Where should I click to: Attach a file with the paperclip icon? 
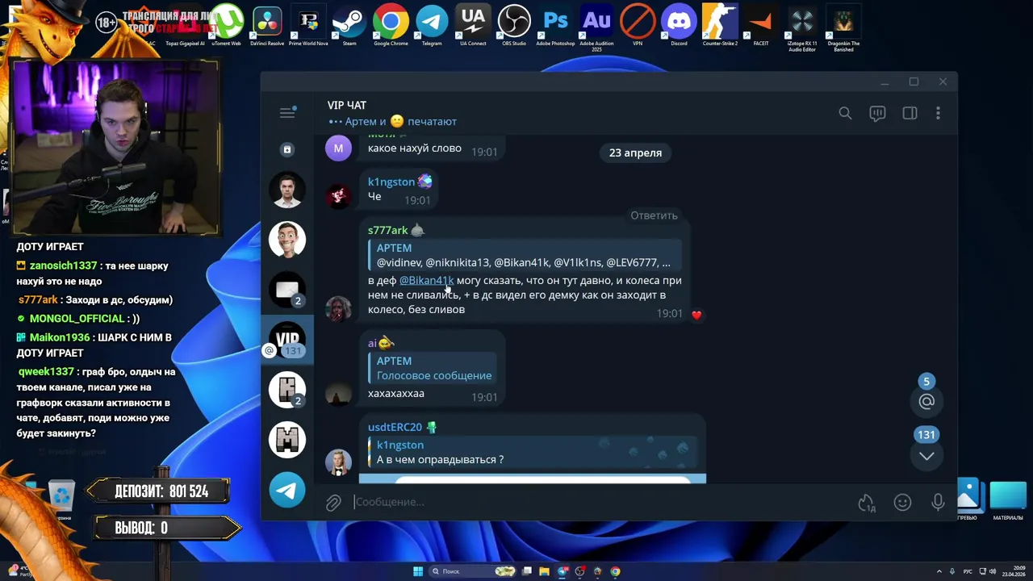pos(333,503)
